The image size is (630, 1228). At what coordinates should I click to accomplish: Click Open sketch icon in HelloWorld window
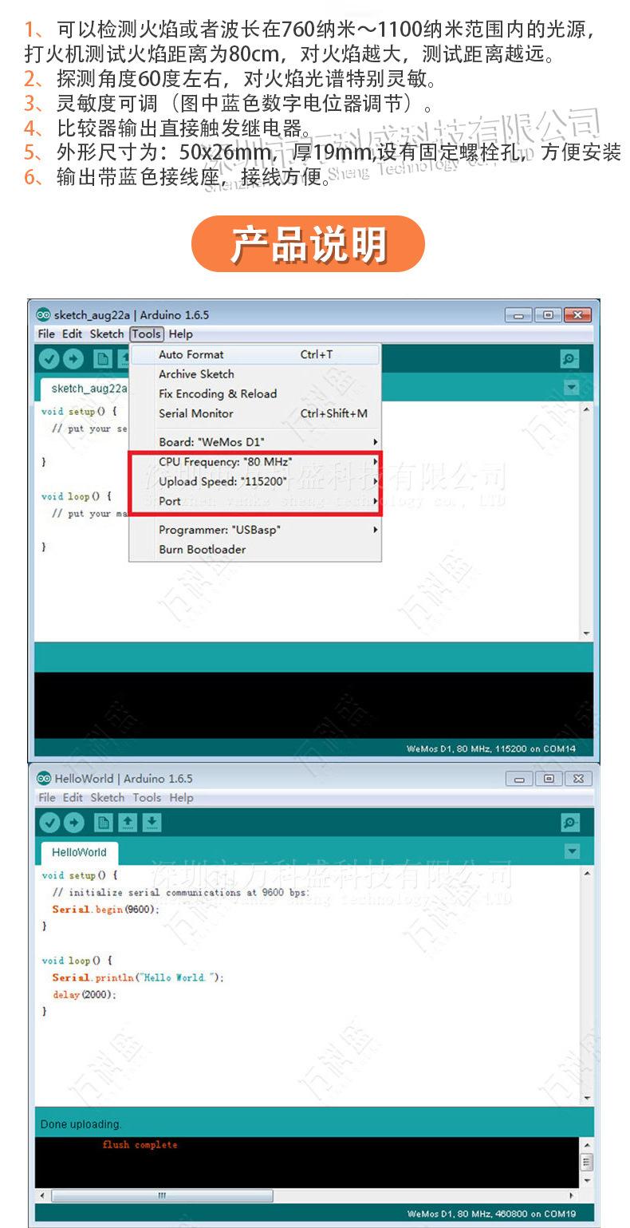pyautogui.click(x=128, y=823)
